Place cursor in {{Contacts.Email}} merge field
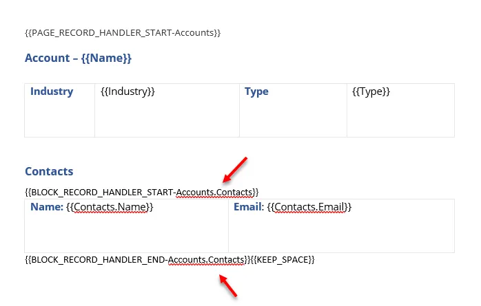The height and width of the screenshot is (306, 481). click(309, 207)
